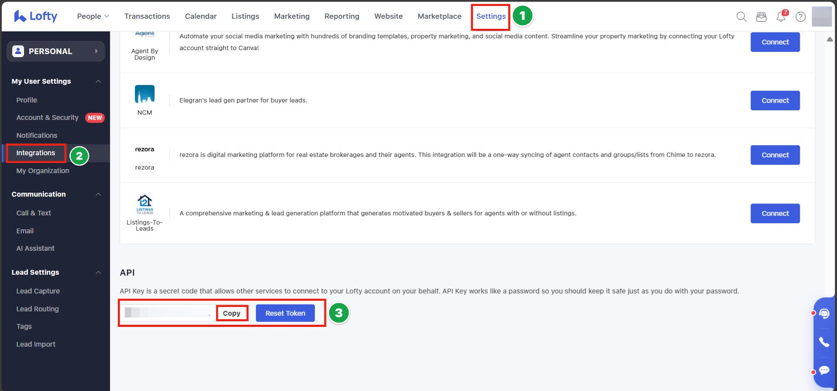Click the floating phone call icon
Image resolution: width=837 pixels, height=391 pixels.
(824, 342)
